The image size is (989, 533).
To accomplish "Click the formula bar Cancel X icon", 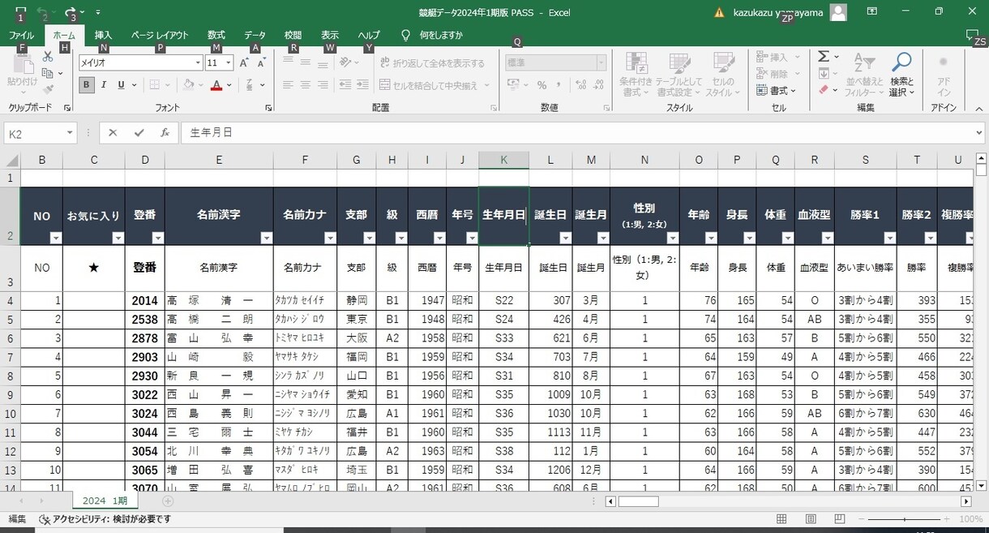I will pyautogui.click(x=113, y=133).
